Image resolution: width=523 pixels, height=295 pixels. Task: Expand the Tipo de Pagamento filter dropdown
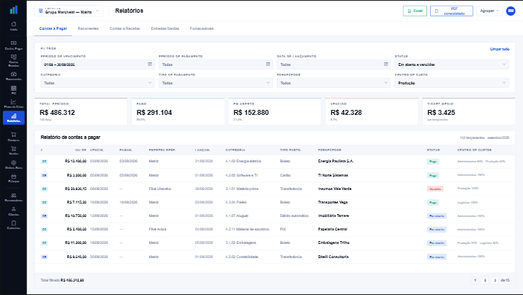216,83
